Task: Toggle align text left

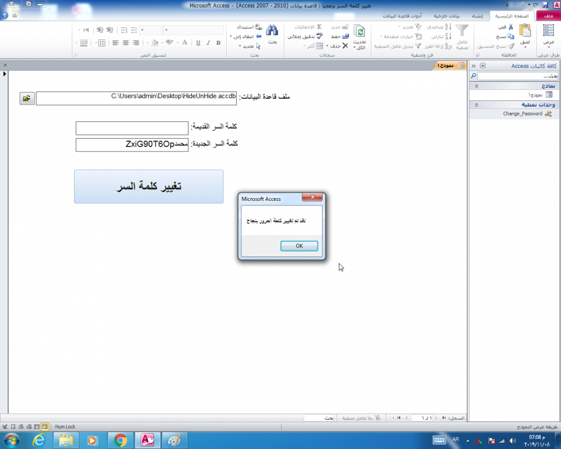Action: [115, 43]
